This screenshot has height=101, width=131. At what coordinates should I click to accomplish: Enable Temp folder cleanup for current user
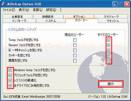(x=75, y=40)
